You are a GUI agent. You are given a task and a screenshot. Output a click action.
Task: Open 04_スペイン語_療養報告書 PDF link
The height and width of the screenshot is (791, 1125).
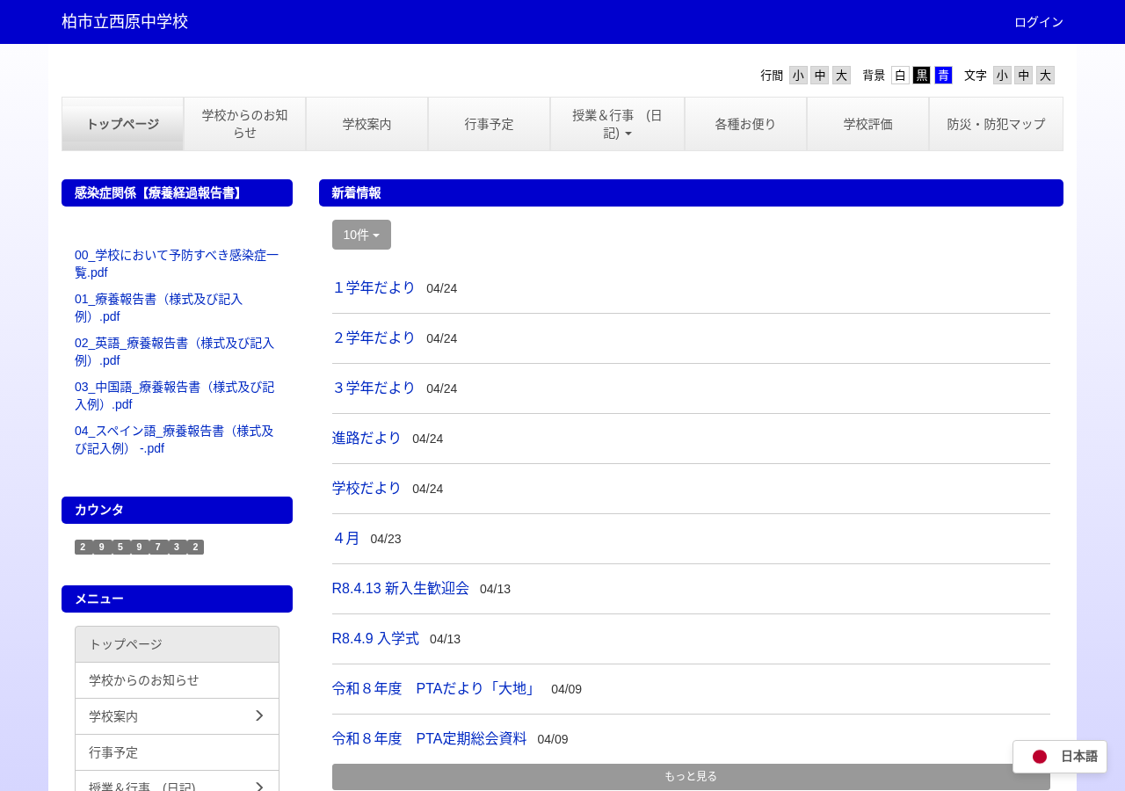pos(174,439)
